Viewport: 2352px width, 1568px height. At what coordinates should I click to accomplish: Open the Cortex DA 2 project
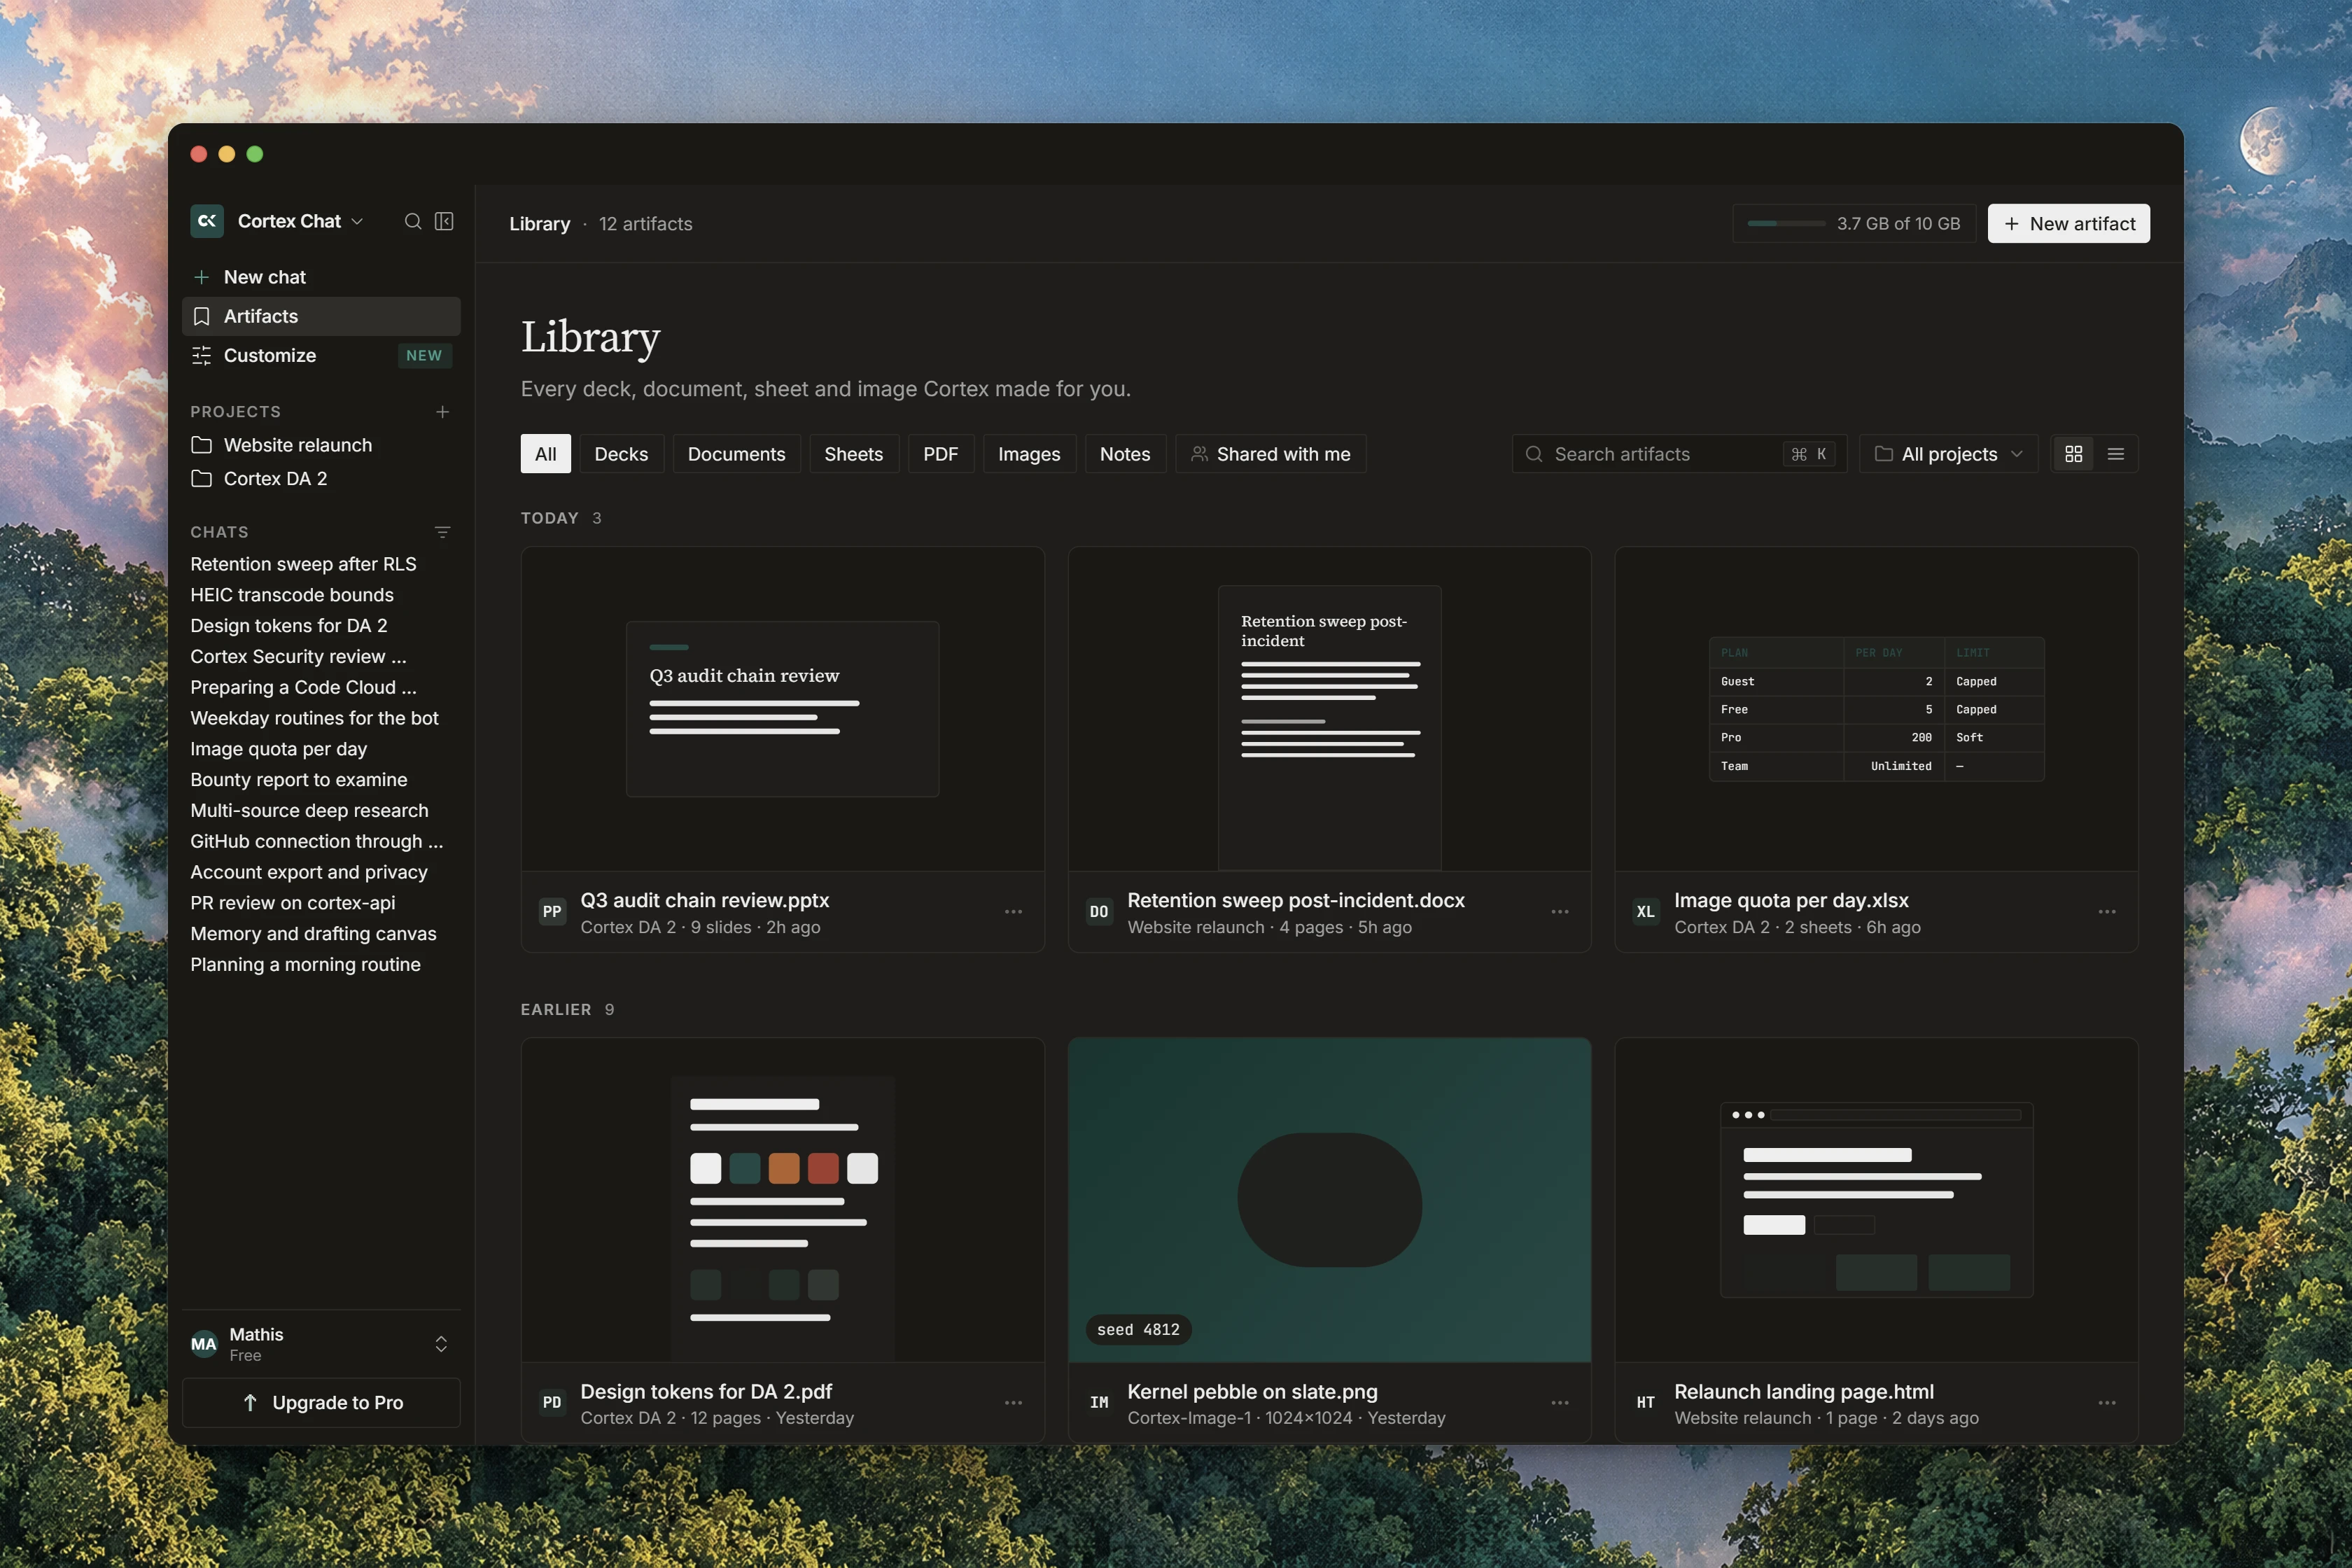[321, 479]
